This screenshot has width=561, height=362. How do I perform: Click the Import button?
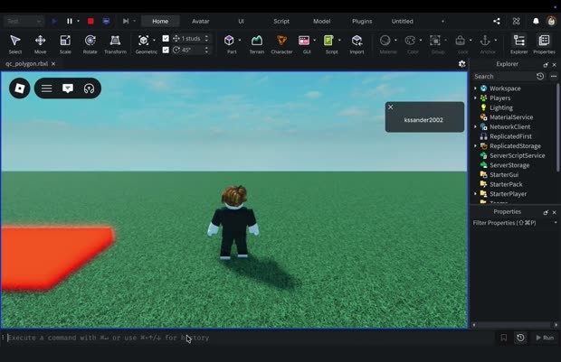pos(357,44)
